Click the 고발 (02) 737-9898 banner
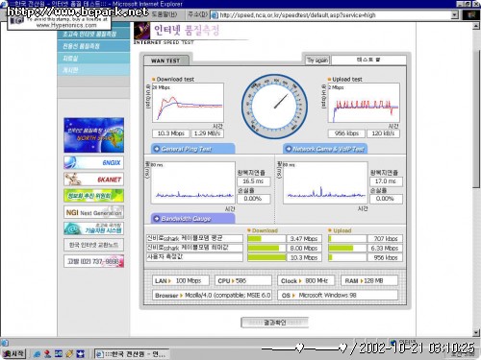Screen dimensions: 481x360 click(x=93, y=261)
